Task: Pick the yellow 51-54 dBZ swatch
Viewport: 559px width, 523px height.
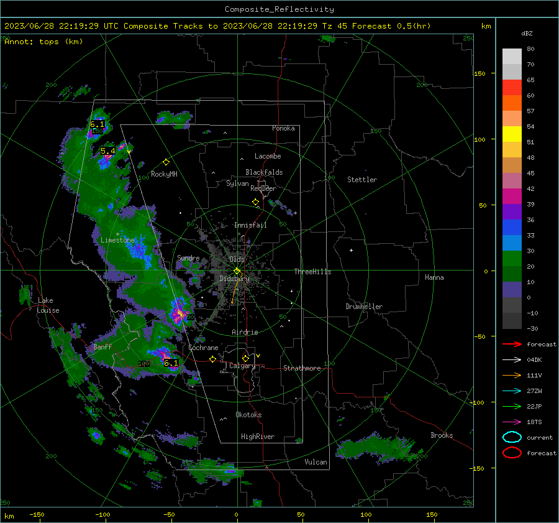Action: click(x=512, y=134)
